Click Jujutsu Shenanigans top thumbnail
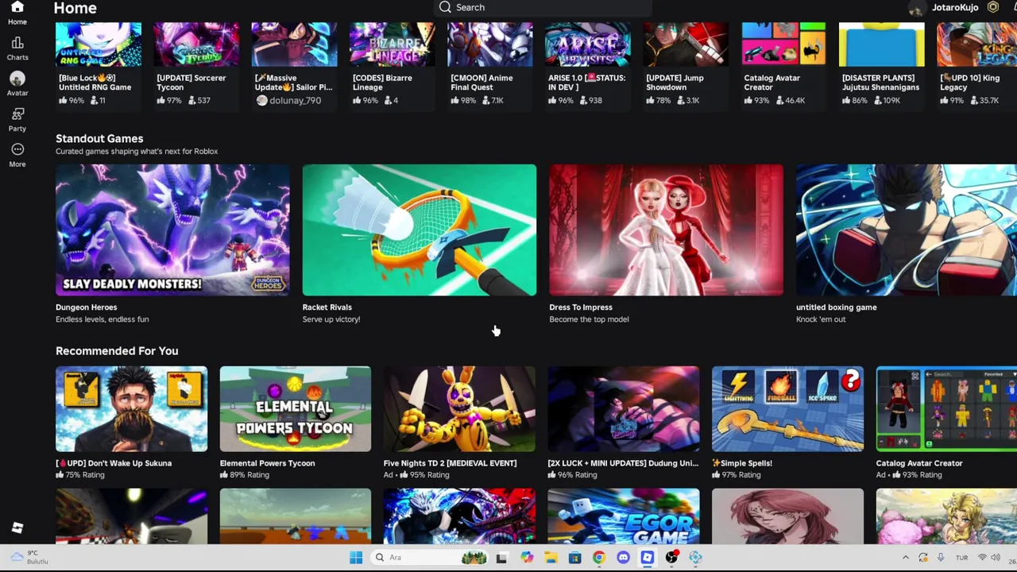This screenshot has width=1017, height=572. coord(882,44)
